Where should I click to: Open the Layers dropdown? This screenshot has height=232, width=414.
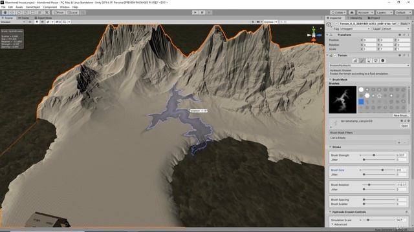(x=384, y=12)
